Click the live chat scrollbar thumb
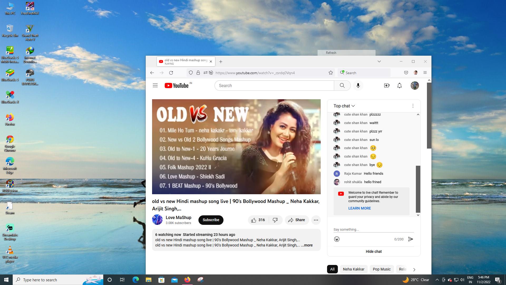 point(418,189)
